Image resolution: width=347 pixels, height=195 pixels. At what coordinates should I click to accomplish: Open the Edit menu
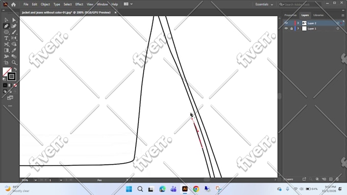pyautogui.click(x=35, y=5)
